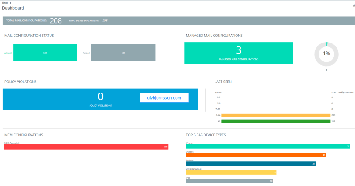355x186 pixels.
Task: Click the ulvbjornsson.com domain box
Action: [164, 98]
